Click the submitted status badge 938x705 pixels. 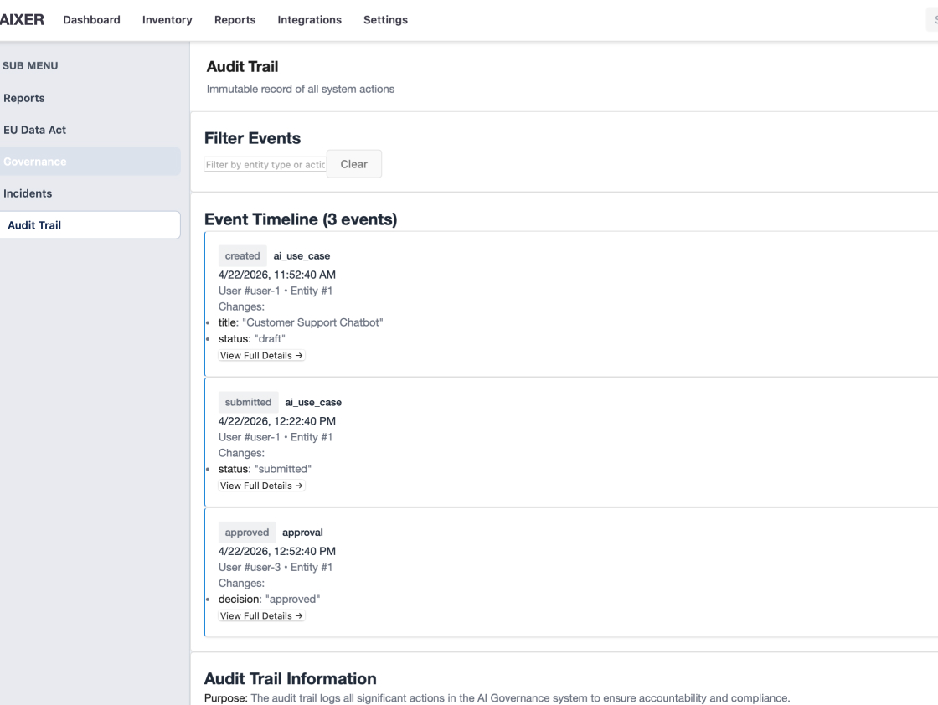point(248,402)
